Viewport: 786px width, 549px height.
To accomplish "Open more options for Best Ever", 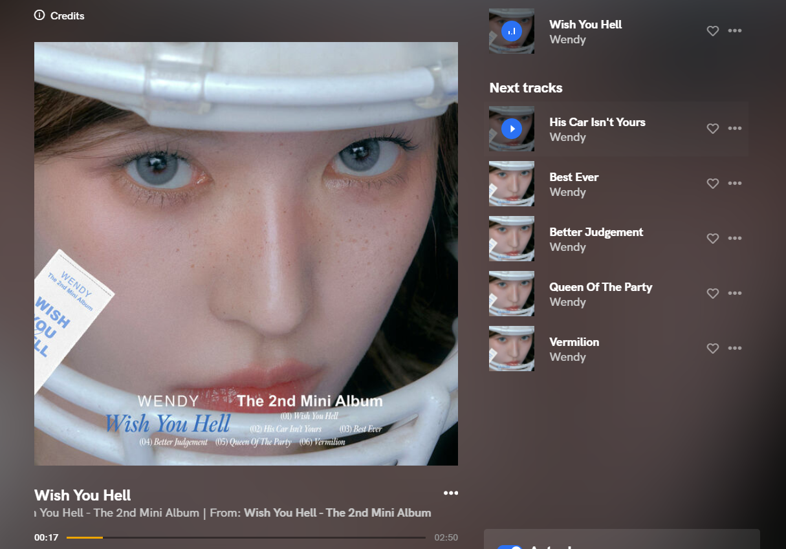I will (735, 183).
